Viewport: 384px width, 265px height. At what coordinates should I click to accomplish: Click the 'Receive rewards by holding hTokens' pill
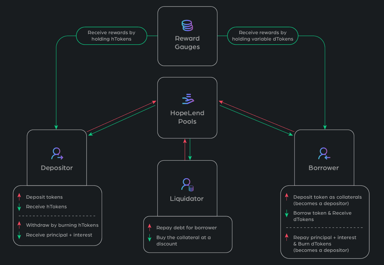(x=111, y=36)
